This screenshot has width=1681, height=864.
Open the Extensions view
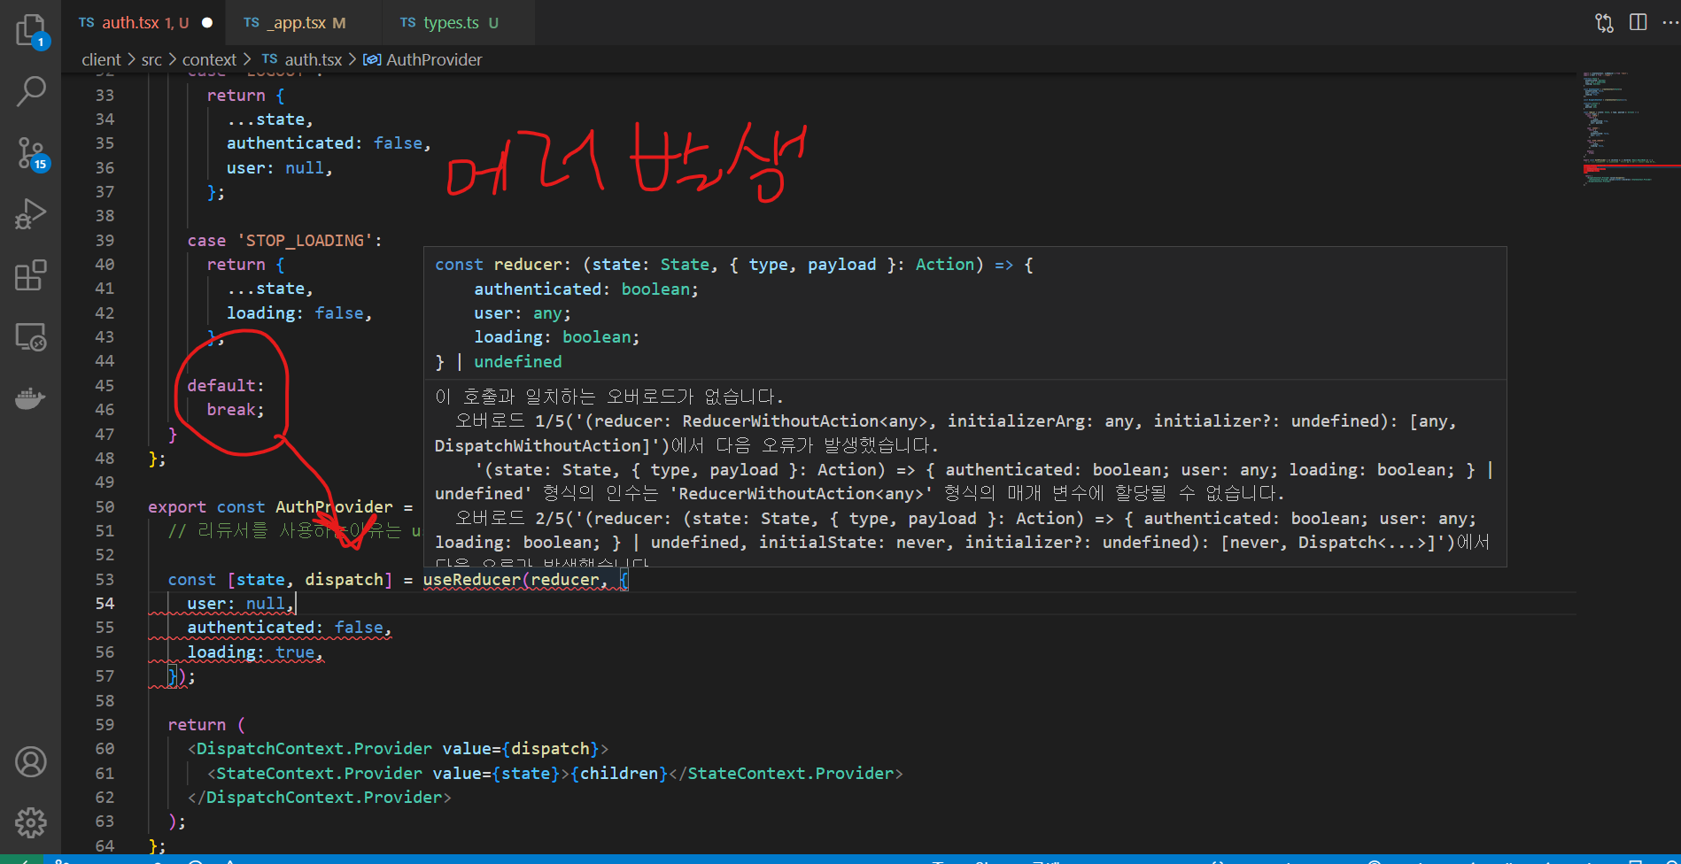(x=31, y=275)
